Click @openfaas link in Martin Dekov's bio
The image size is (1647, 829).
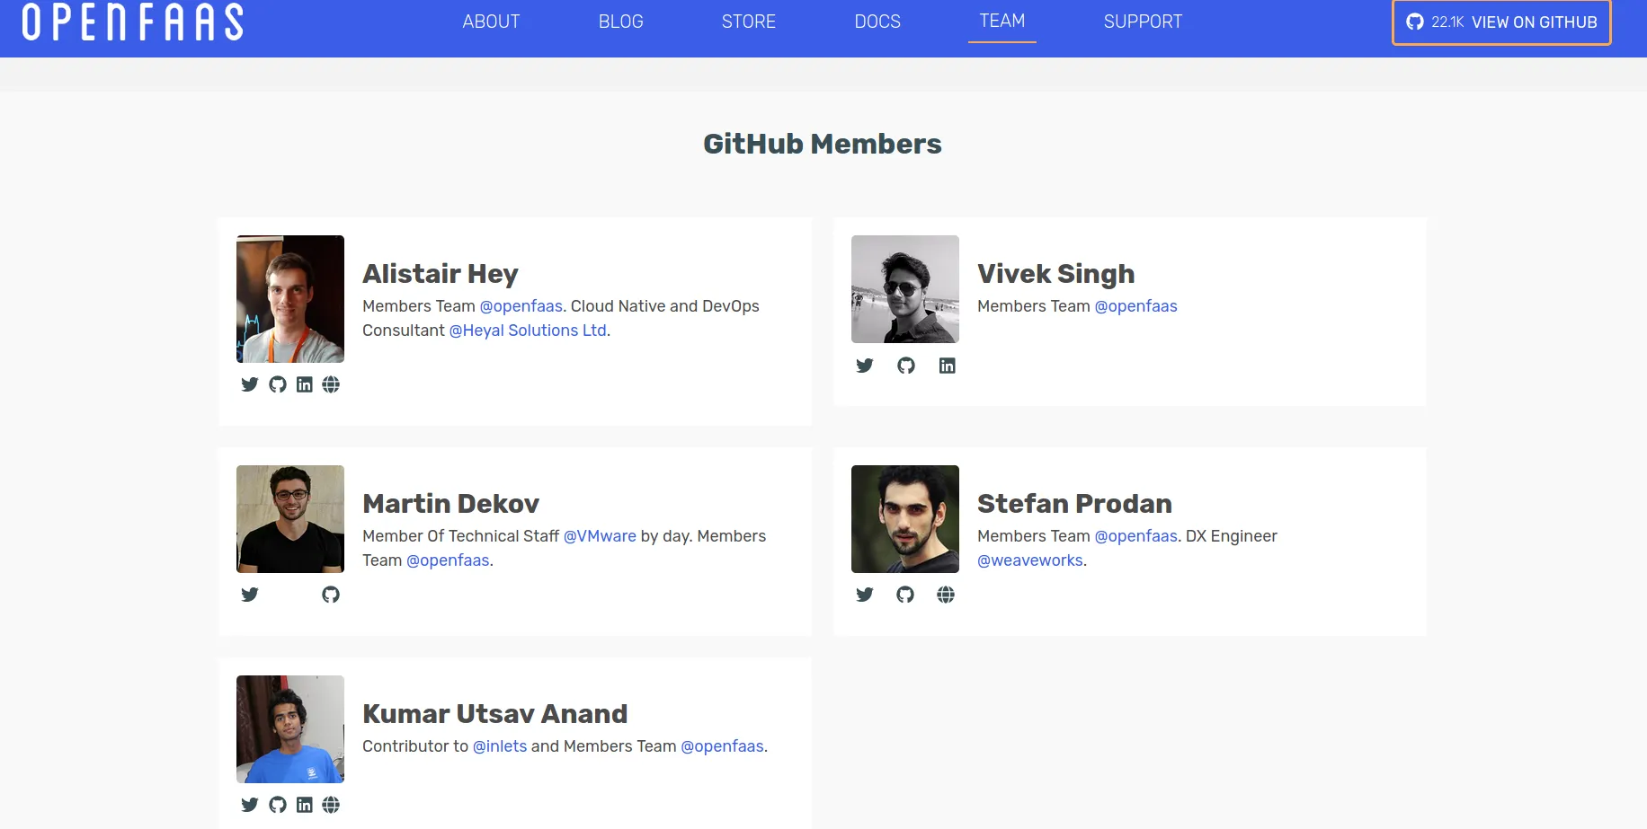pyautogui.click(x=448, y=560)
